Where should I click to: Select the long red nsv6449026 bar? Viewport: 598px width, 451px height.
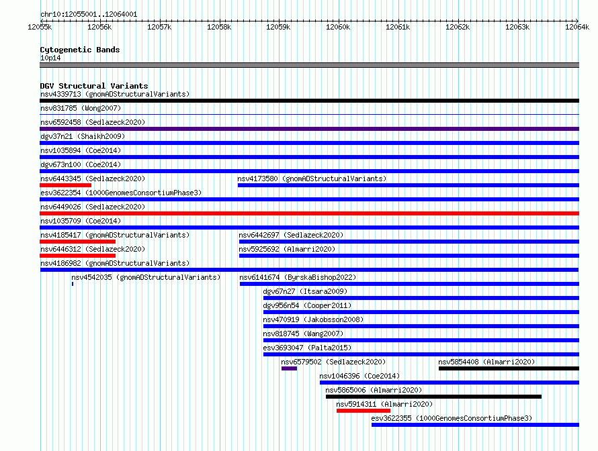309,213
